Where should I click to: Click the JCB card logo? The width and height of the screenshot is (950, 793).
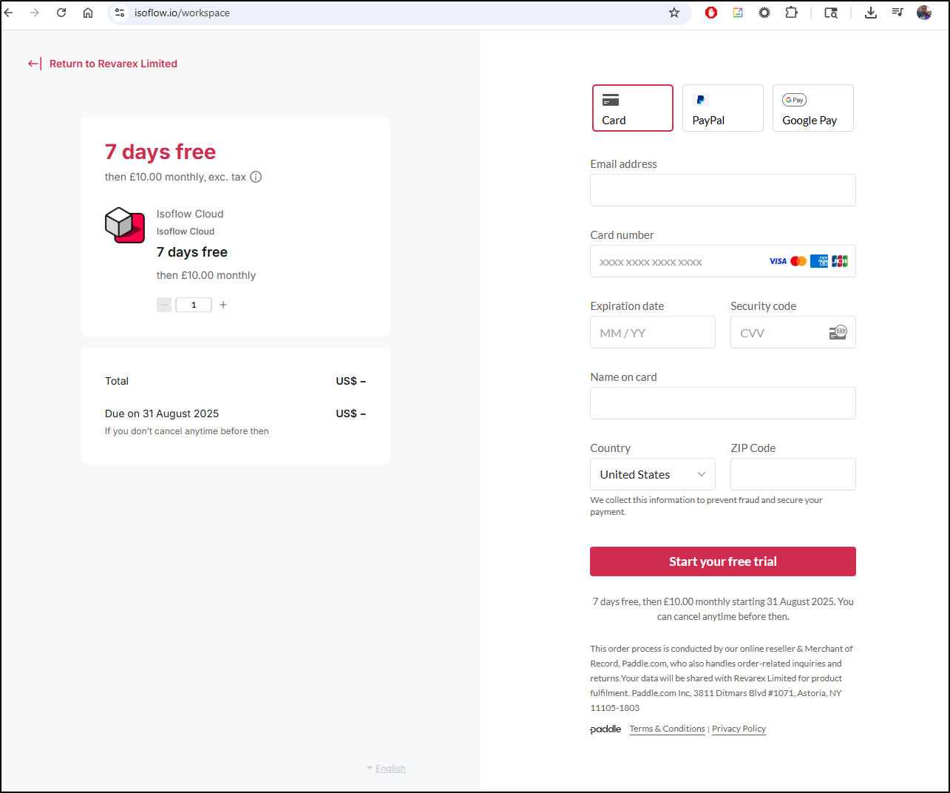840,261
